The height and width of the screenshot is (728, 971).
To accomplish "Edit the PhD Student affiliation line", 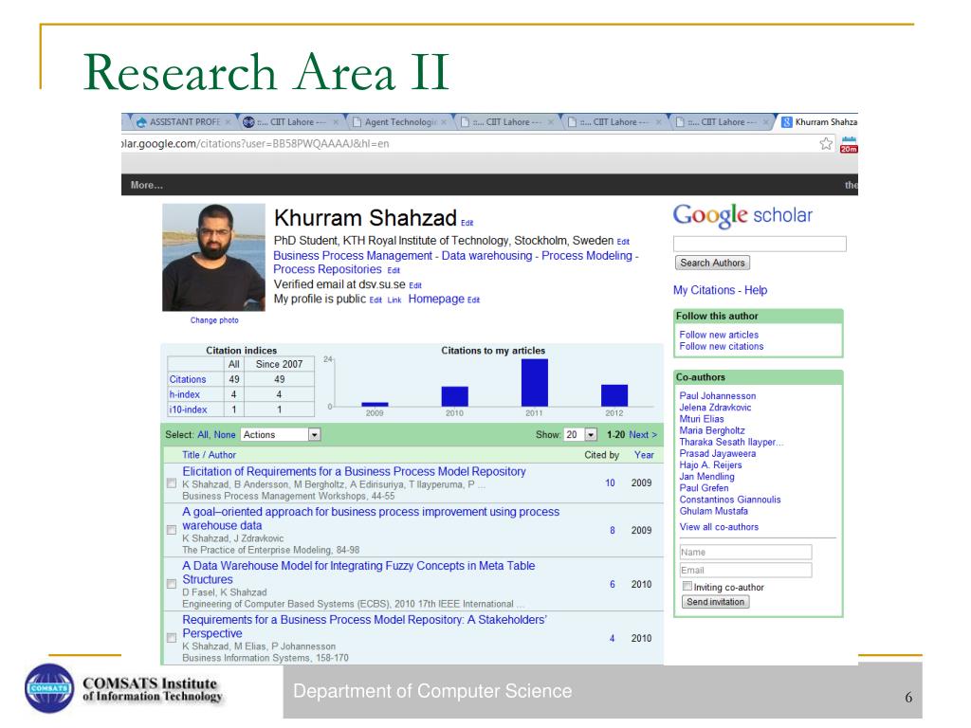I will [x=623, y=242].
